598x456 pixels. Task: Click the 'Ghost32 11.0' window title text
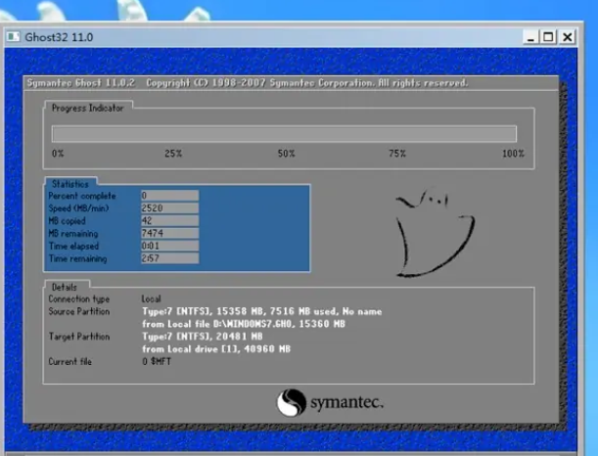pyautogui.click(x=59, y=37)
